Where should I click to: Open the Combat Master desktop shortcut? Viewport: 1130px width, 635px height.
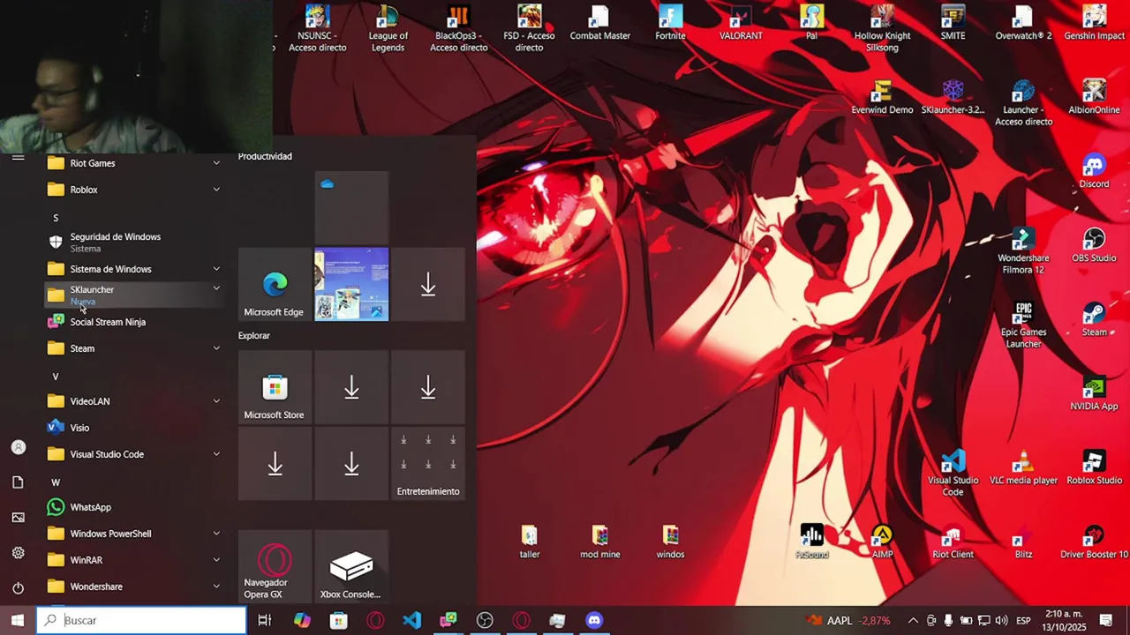point(599,23)
